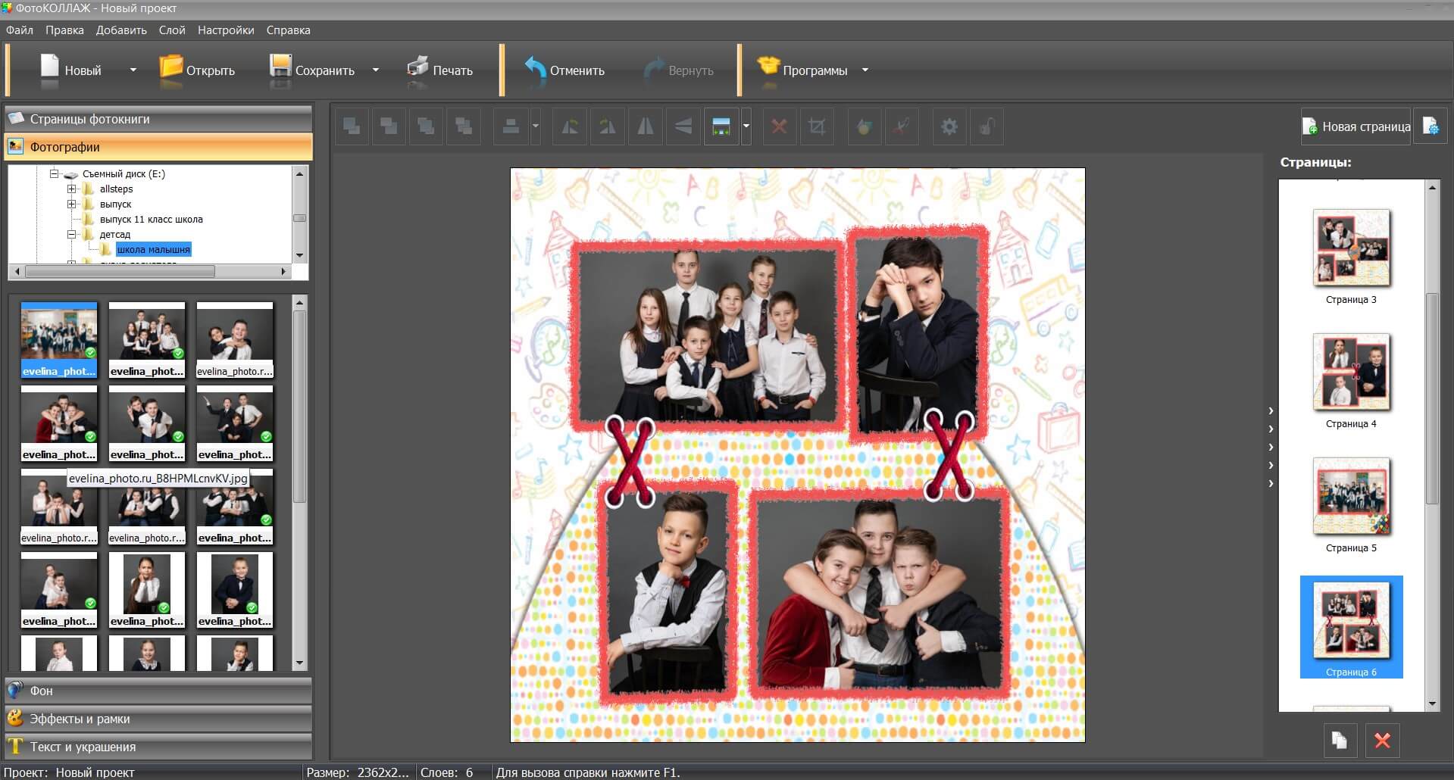The height and width of the screenshot is (780, 1454).
Task: Delete page red X below pages list
Action: click(x=1382, y=740)
